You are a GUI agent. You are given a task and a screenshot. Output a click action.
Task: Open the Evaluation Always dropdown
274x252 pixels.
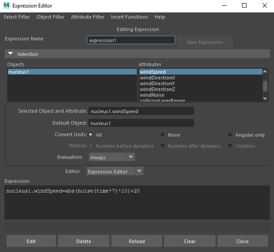[112, 157]
